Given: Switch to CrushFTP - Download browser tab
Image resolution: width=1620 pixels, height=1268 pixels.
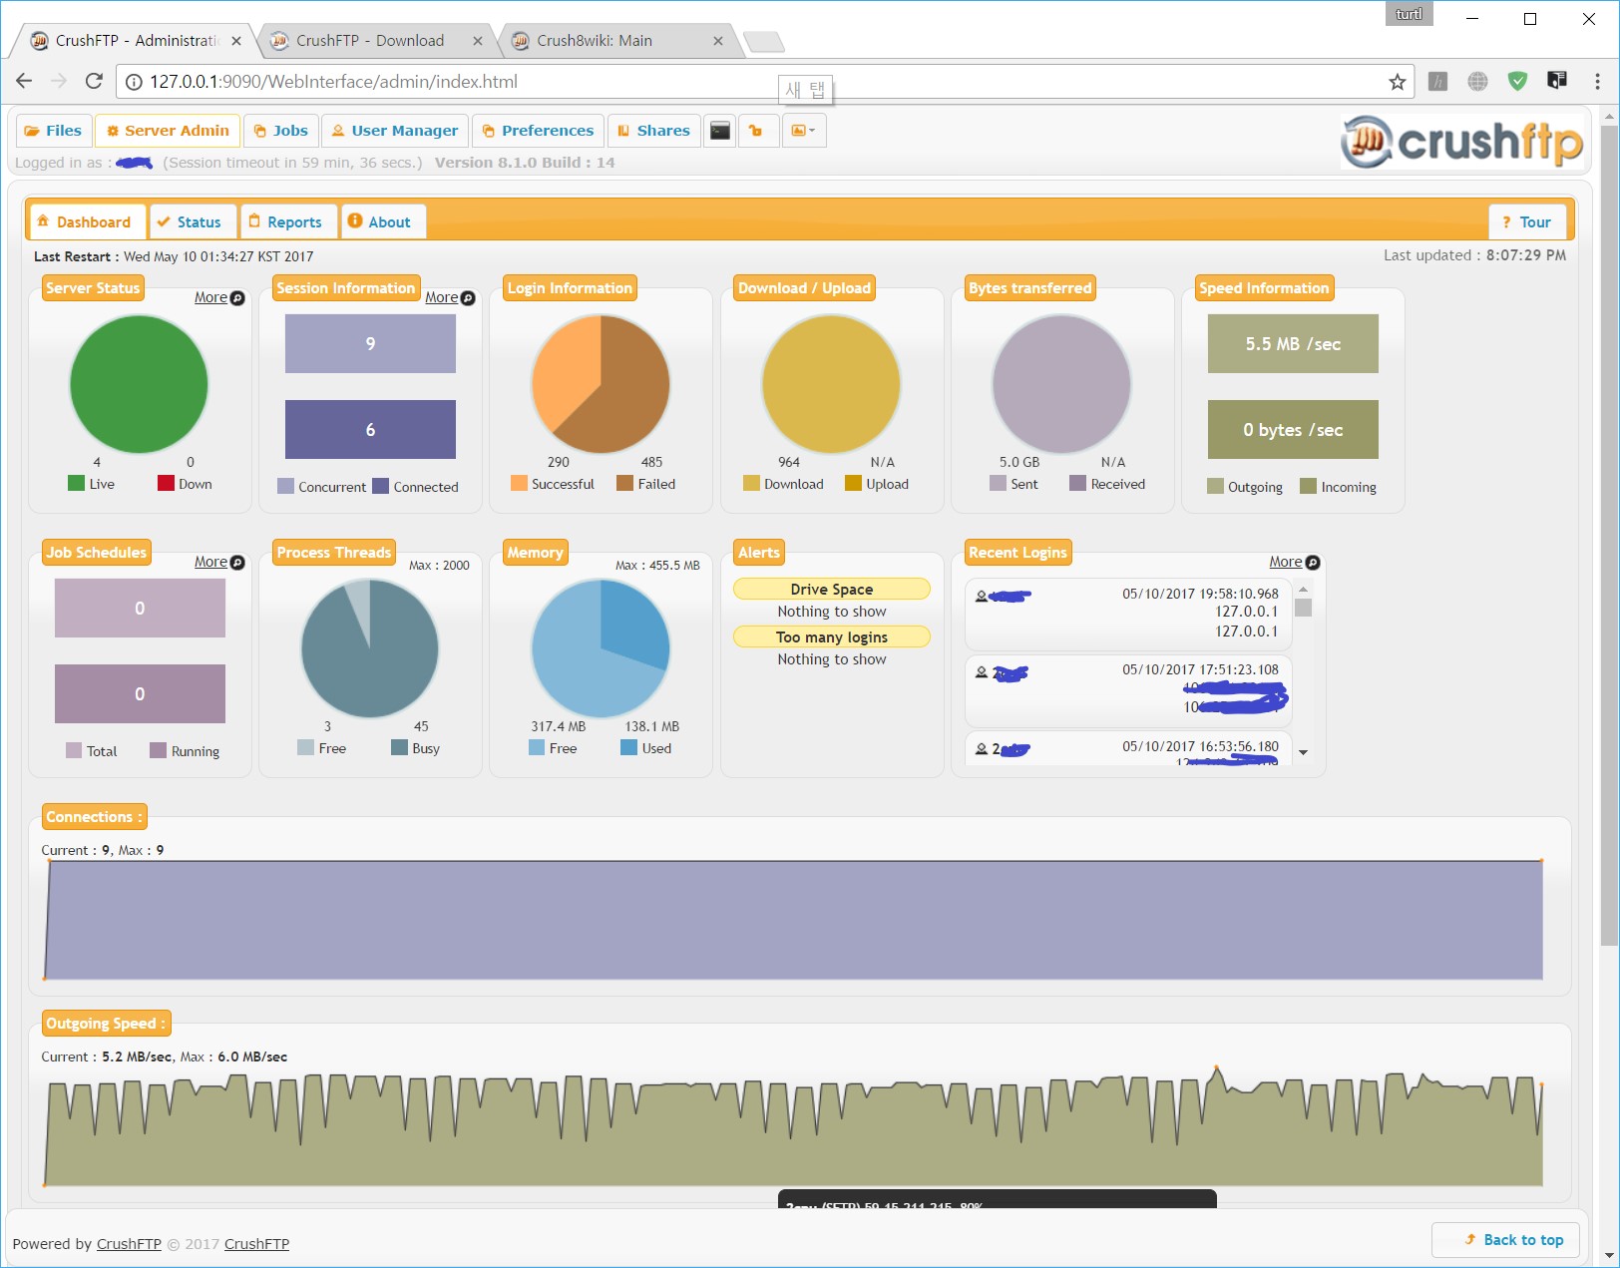Looking at the screenshot, I should click(x=370, y=41).
